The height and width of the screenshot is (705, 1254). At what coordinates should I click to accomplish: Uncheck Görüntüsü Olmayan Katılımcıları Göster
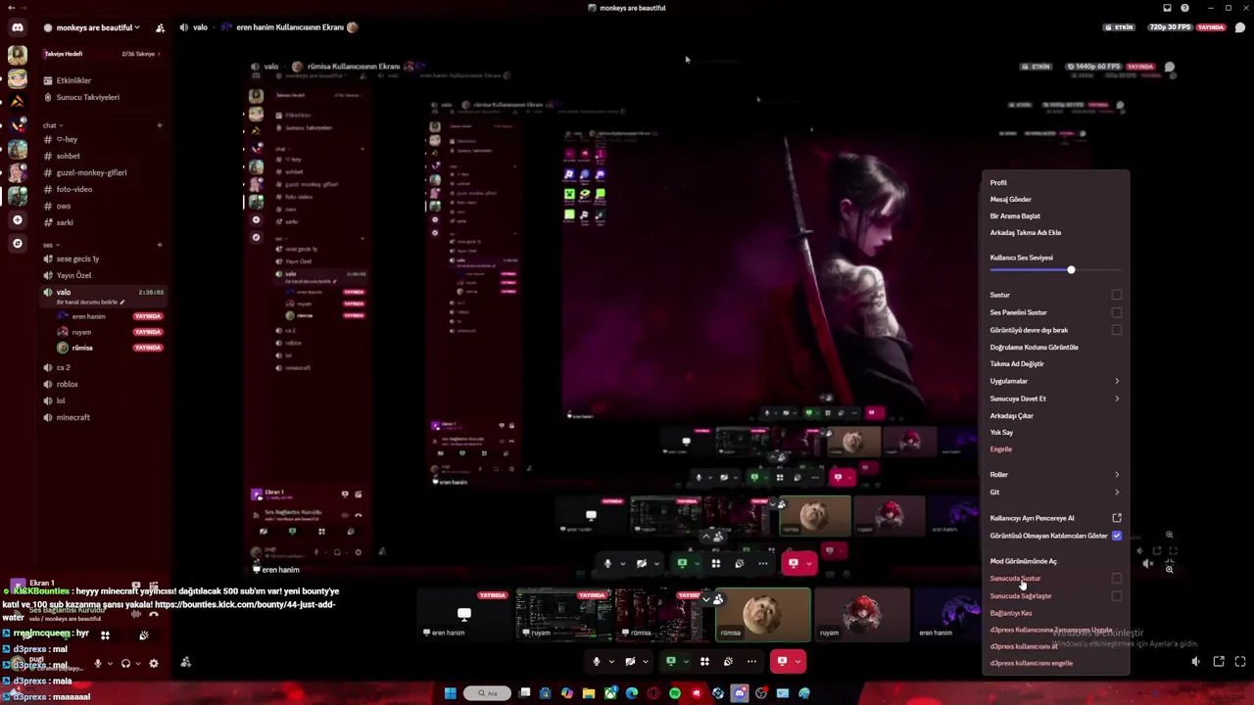[1116, 536]
